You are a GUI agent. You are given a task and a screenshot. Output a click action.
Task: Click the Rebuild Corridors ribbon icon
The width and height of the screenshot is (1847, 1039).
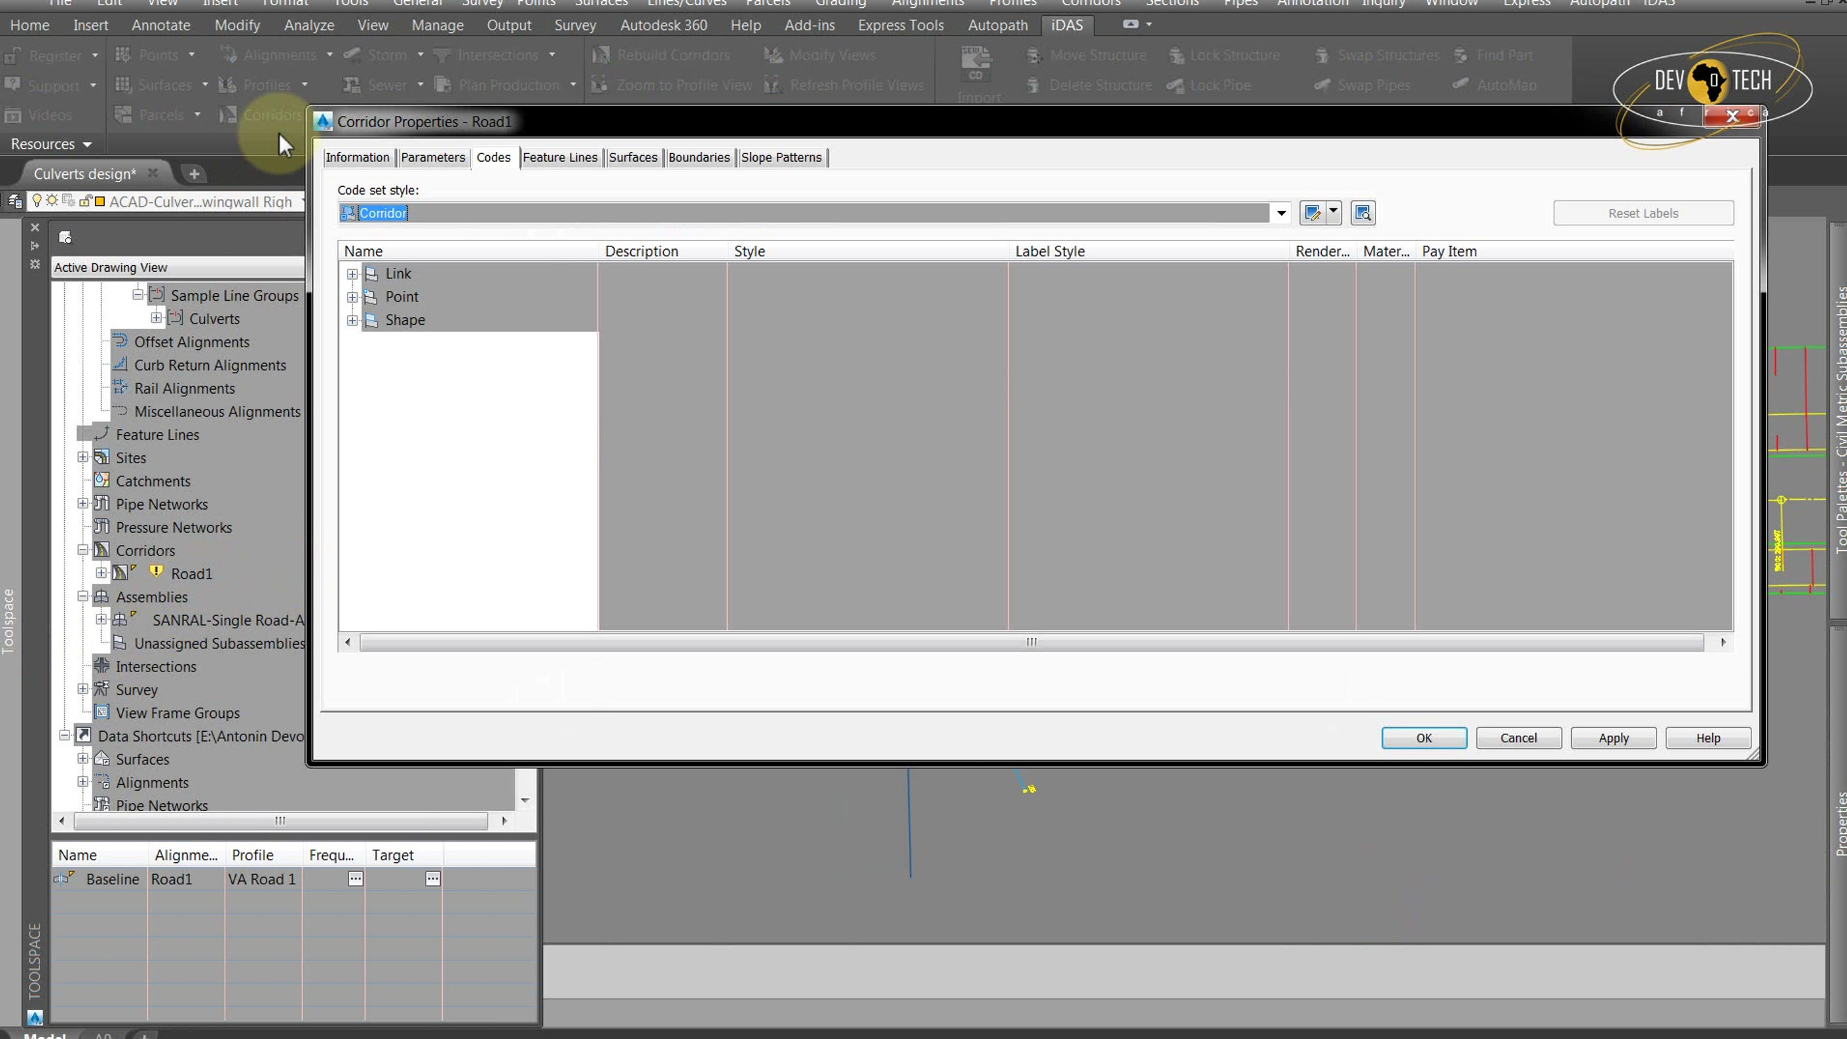(x=601, y=54)
